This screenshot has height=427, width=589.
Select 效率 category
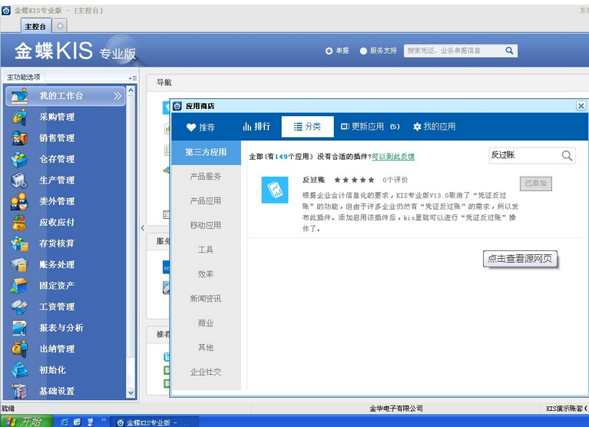click(206, 274)
